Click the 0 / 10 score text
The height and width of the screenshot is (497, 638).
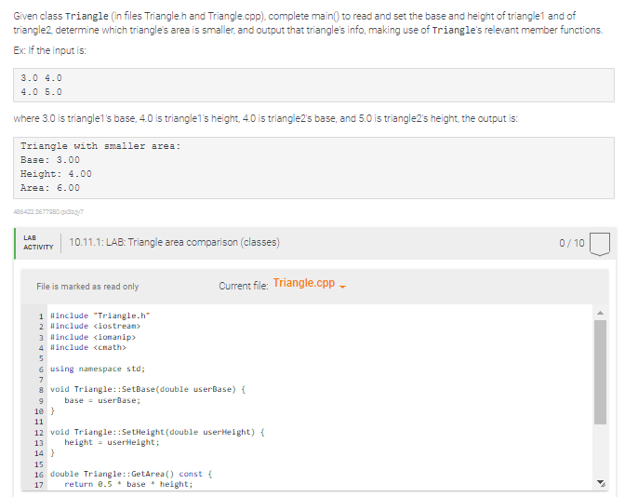pos(571,244)
